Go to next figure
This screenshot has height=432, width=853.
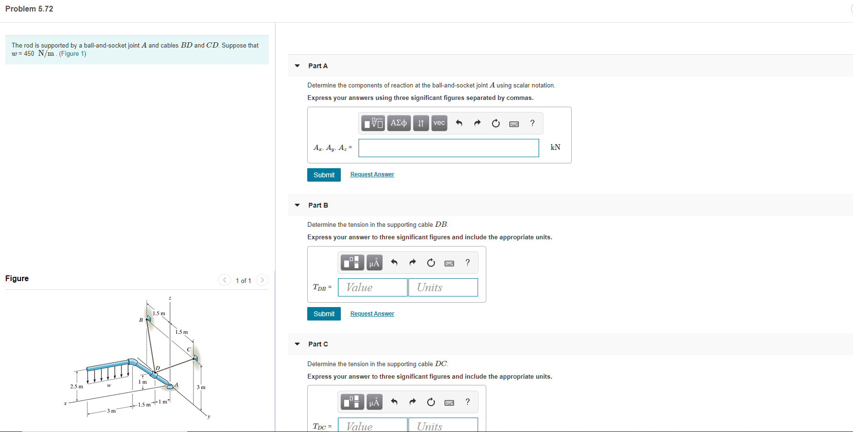[262, 280]
